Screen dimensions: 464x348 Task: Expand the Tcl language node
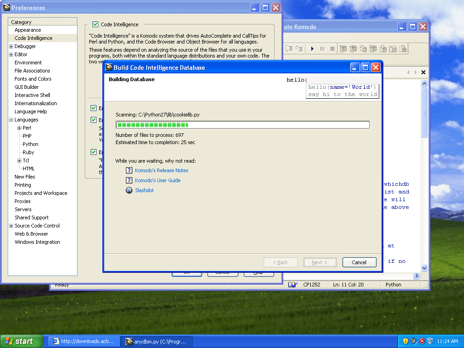pyautogui.click(x=19, y=161)
